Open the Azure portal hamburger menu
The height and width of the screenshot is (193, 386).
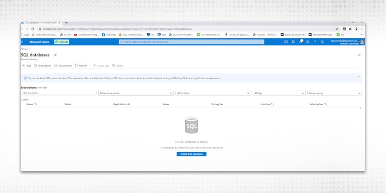pyautogui.click(x=22, y=42)
